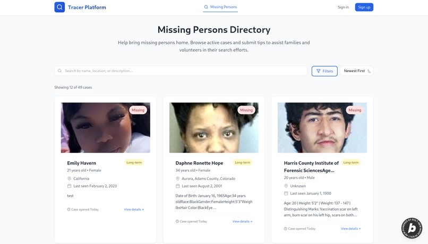Click clock icon on Emily Havern's Case opened line
This screenshot has width=428, height=244.
[69, 210]
